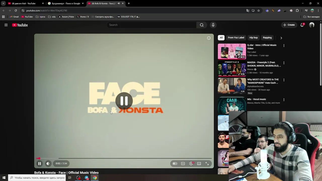Click the large pause overlay on video
The image size is (322, 181).
point(124,101)
